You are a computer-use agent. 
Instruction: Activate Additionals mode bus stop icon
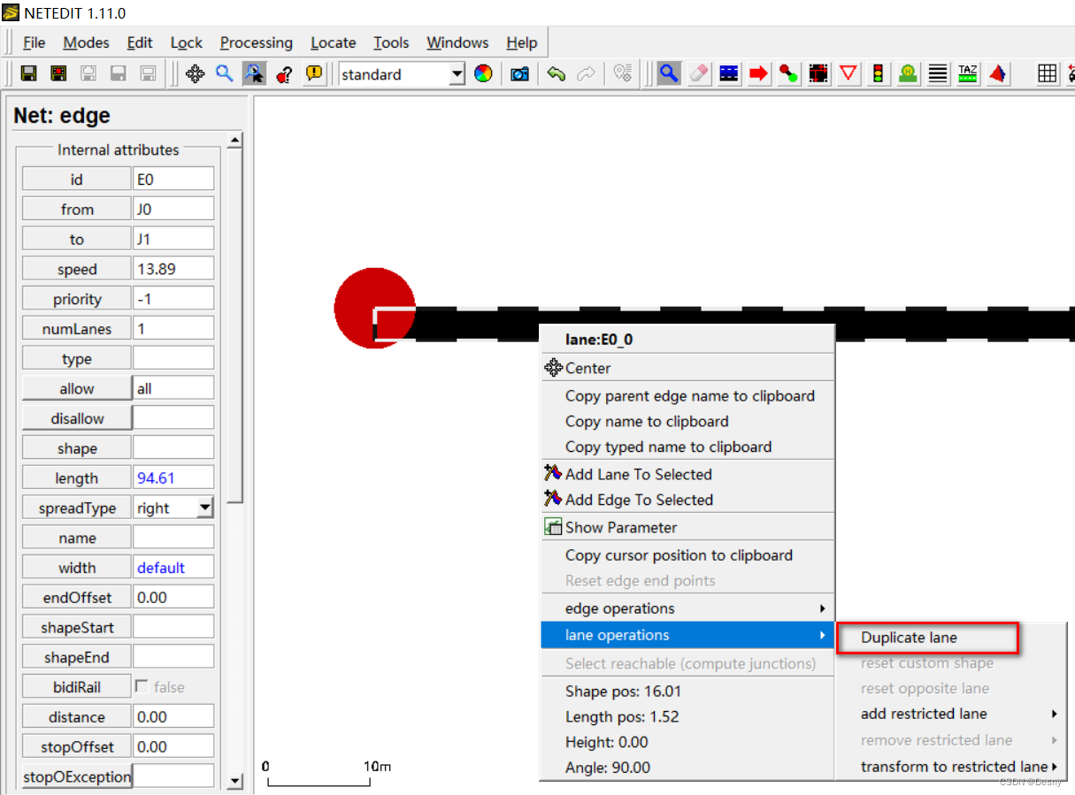[x=908, y=73]
